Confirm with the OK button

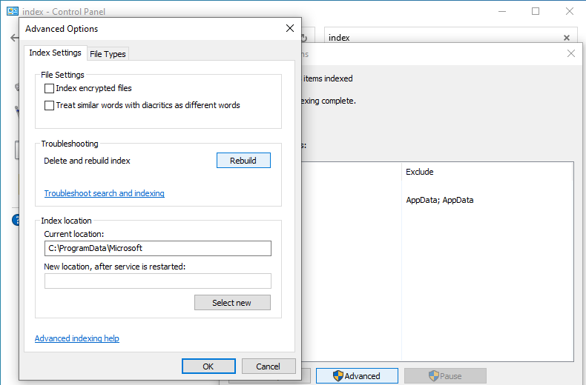[208, 366]
